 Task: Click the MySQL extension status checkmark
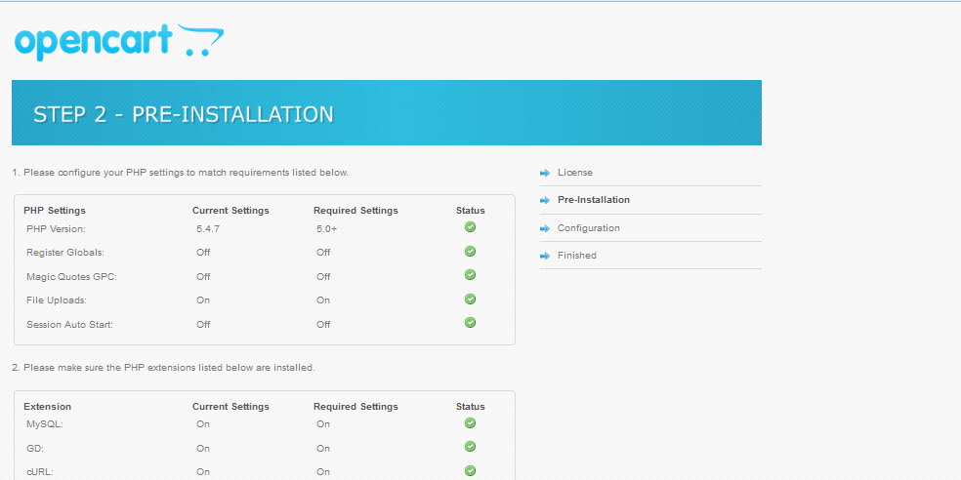click(470, 423)
